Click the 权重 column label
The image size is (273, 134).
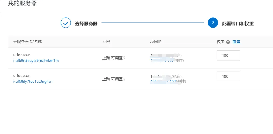220,42
